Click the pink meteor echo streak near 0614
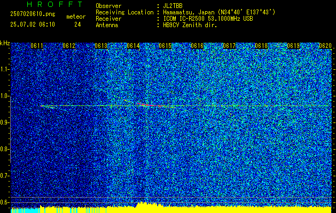This screenshot has width=336, height=213. 149,105
